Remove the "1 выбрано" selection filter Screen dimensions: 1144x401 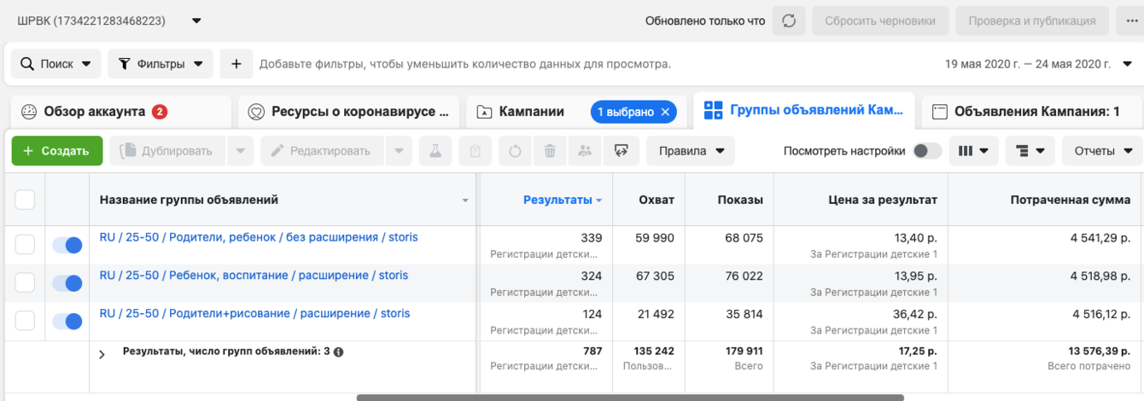click(666, 112)
